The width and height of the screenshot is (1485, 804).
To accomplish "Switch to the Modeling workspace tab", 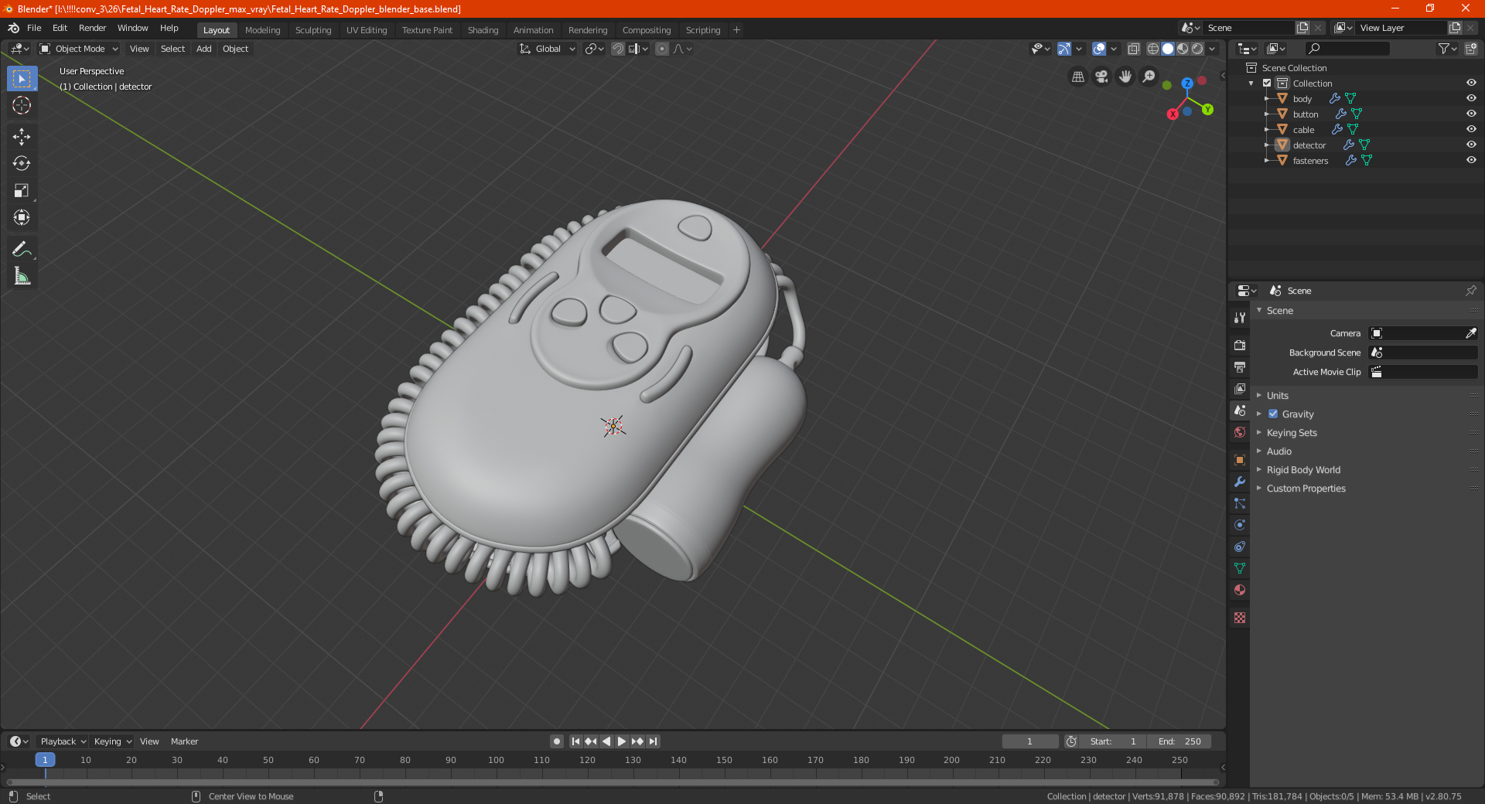I will coord(262,30).
